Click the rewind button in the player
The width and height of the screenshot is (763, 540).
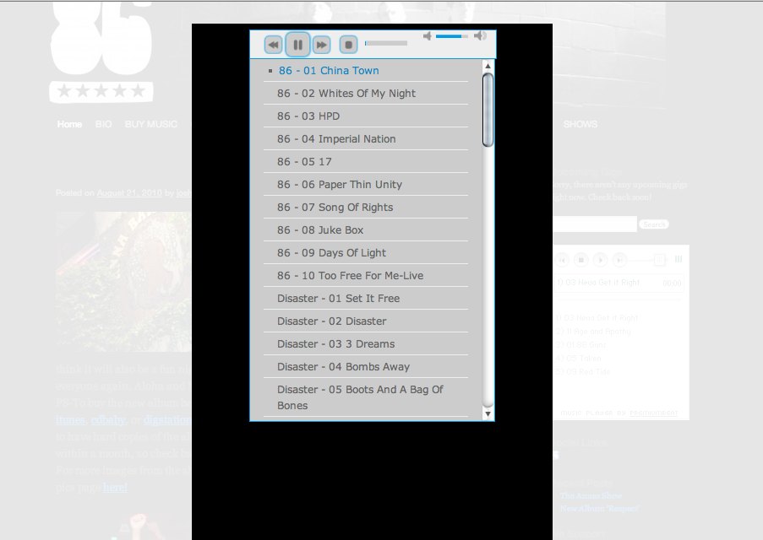pos(273,45)
